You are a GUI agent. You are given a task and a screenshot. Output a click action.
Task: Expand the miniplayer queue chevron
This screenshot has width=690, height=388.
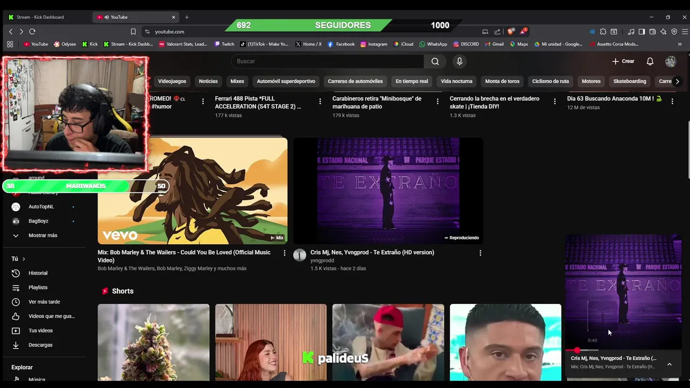(670, 364)
